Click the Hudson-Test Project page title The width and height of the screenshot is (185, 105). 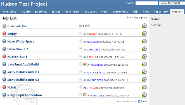(x=24, y=4)
